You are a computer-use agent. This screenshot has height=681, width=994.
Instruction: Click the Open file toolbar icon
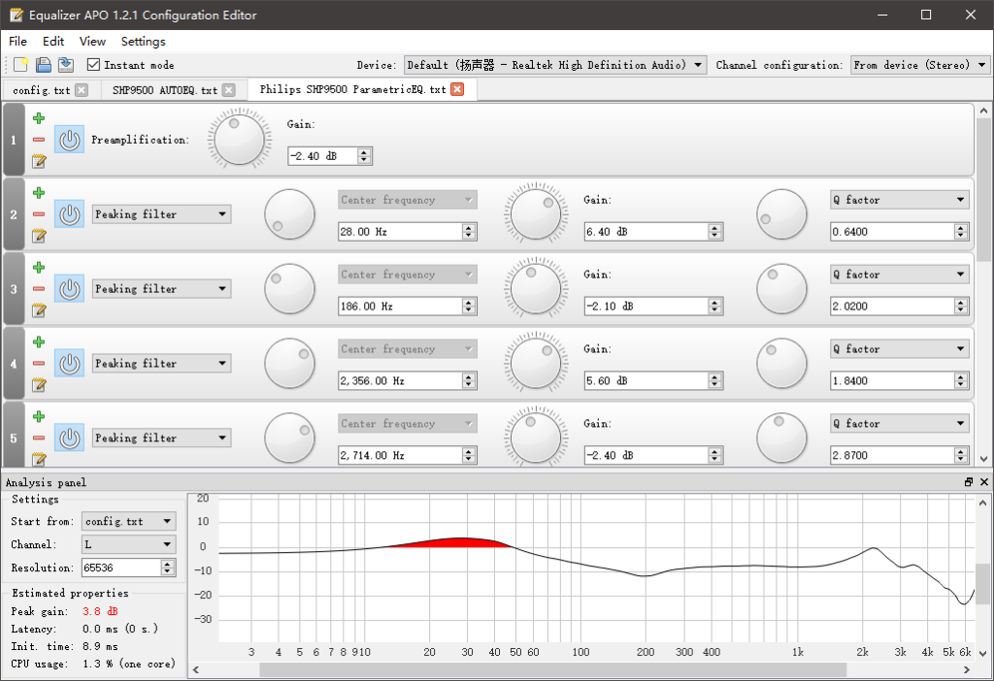coord(43,65)
